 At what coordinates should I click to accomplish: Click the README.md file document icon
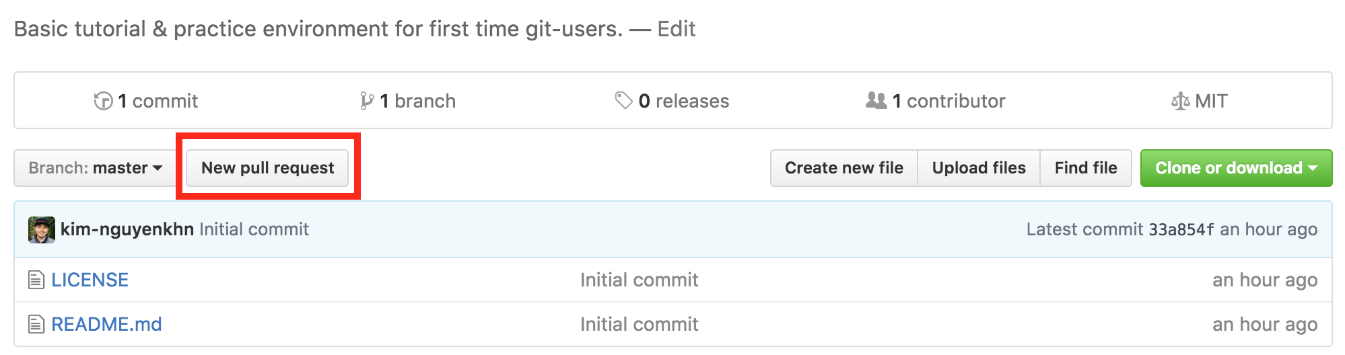click(36, 324)
